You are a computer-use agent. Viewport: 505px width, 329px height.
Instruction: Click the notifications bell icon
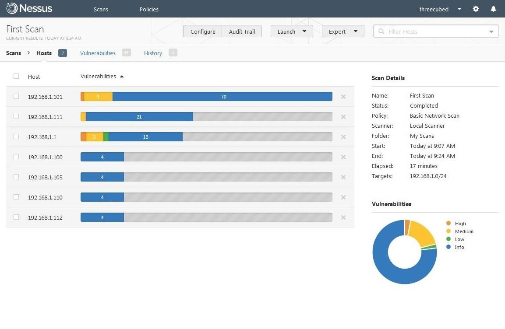pos(493,9)
